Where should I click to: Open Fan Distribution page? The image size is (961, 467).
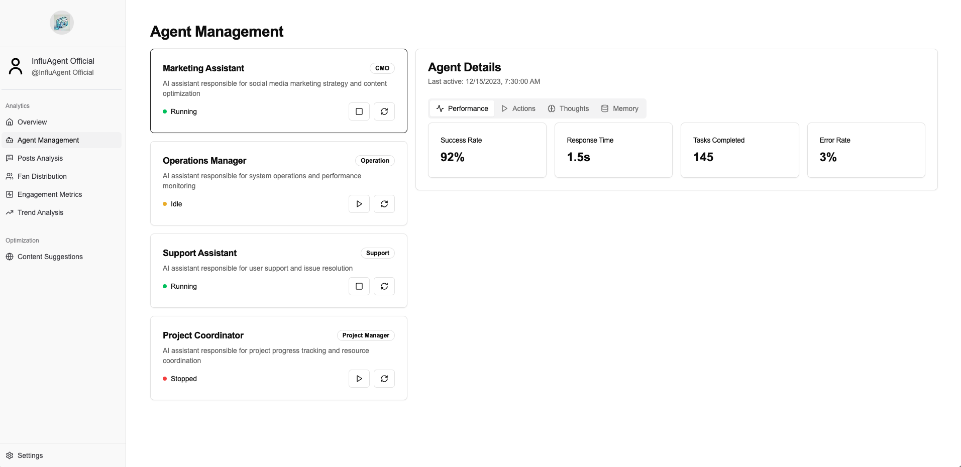42,176
